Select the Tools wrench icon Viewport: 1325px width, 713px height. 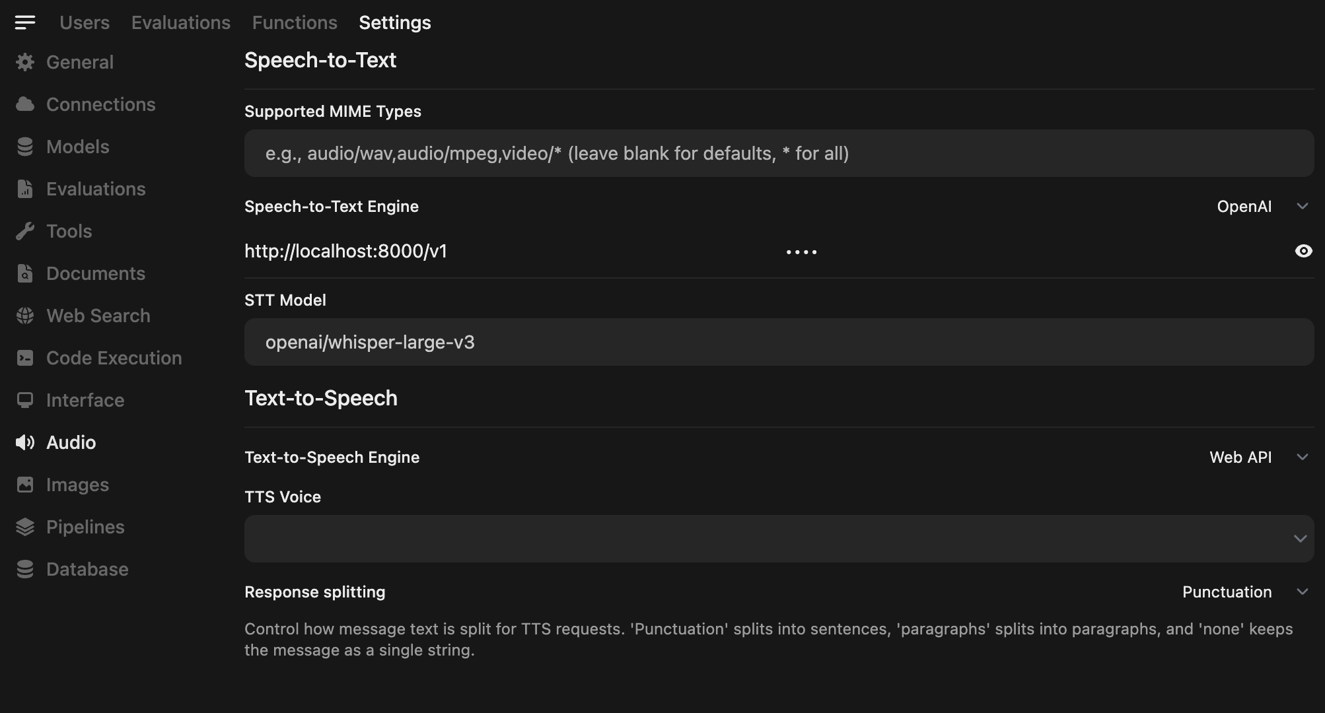click(x=25, y=231)
